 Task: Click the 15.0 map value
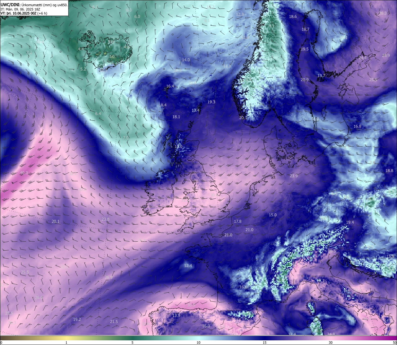[273, 215]
